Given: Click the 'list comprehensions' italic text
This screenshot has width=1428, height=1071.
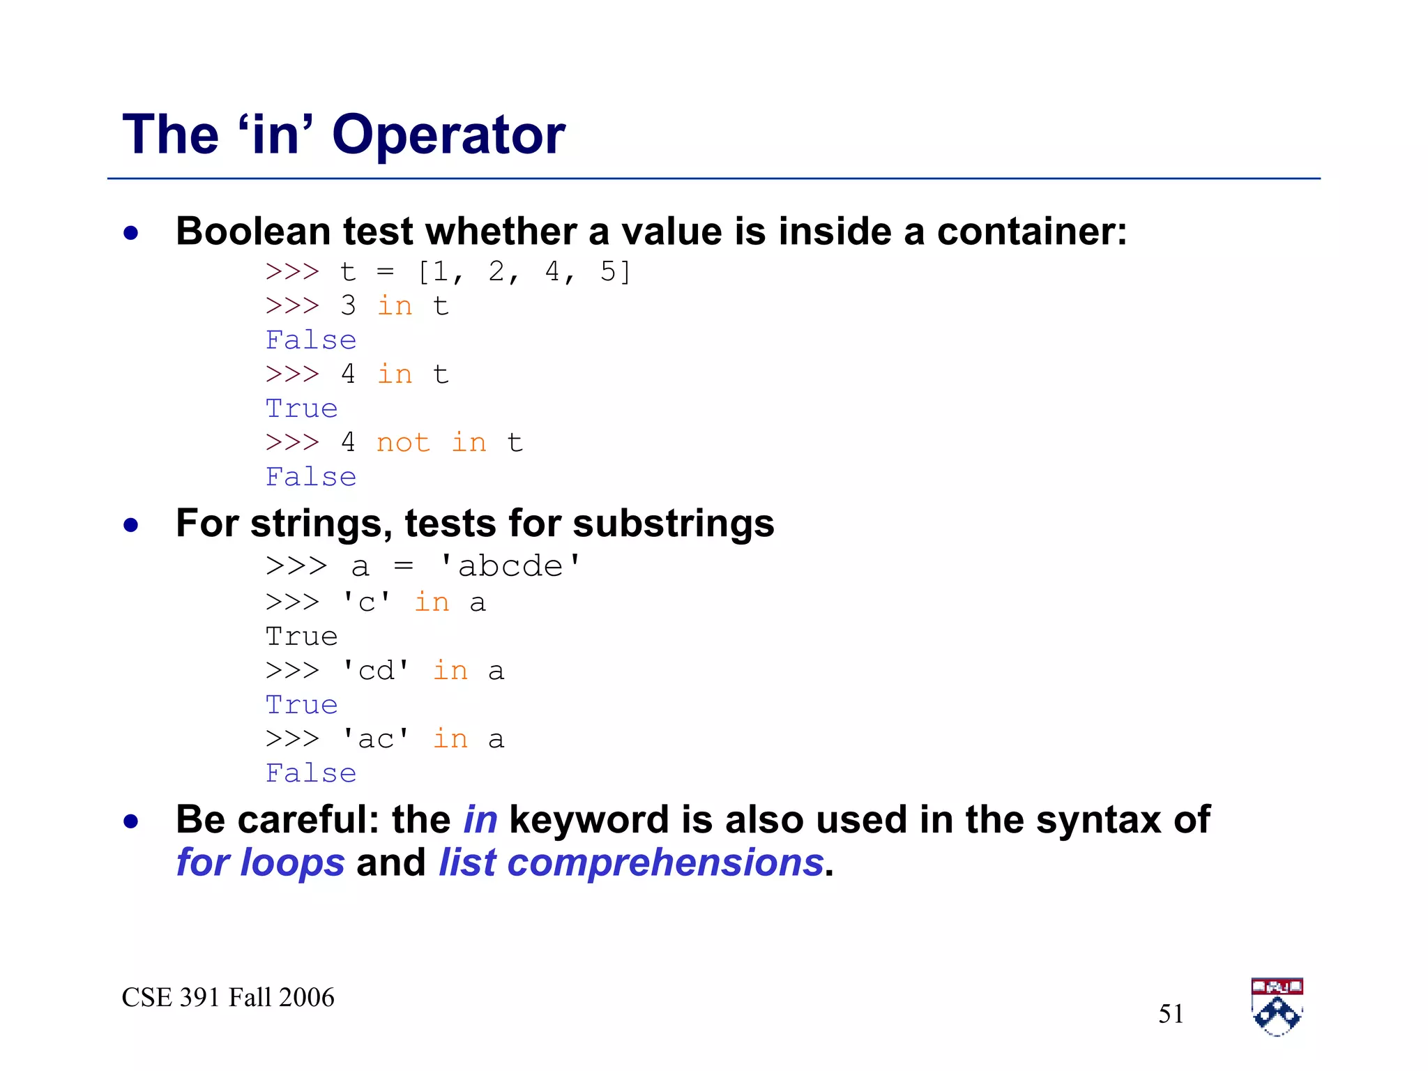Looking at the screenshot, I should (631, 863).
